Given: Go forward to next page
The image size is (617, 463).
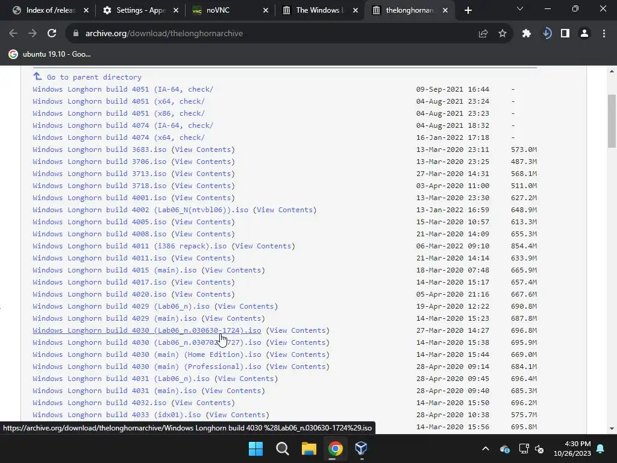Looking at the screenshot, I should click(33, 34).
